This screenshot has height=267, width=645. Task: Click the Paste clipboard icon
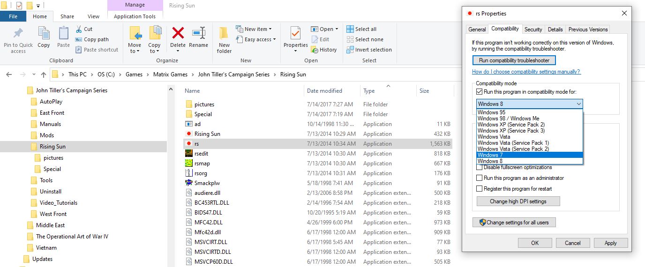[64, 34]
